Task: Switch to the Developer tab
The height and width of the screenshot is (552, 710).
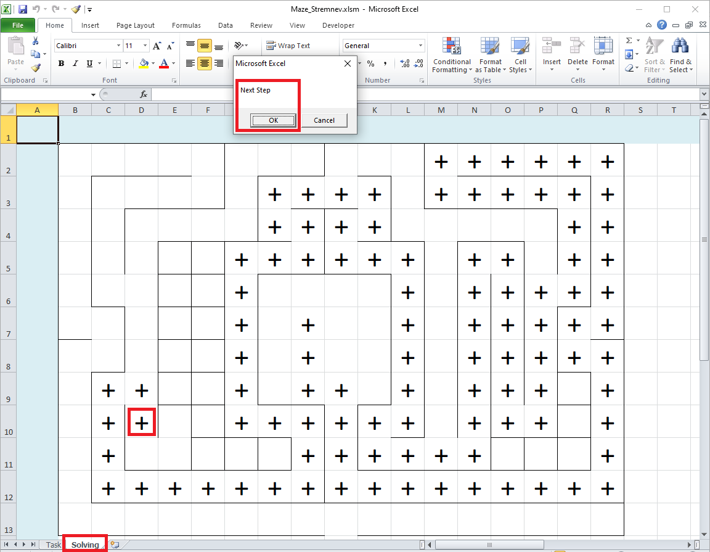Action: click(338, 25)
